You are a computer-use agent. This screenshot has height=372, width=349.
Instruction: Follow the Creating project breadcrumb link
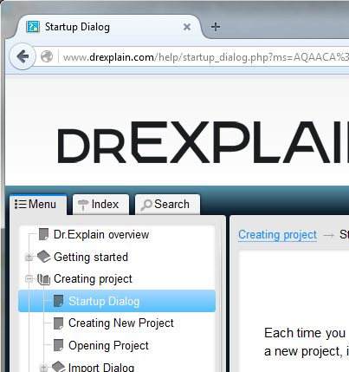pos(277,235)
